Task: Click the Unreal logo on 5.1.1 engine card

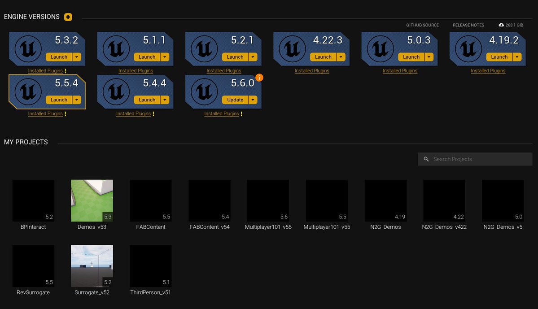Action: (x=116, y=49)
